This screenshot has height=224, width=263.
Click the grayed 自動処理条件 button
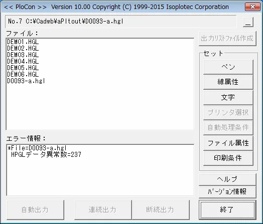tap(228, 128)
